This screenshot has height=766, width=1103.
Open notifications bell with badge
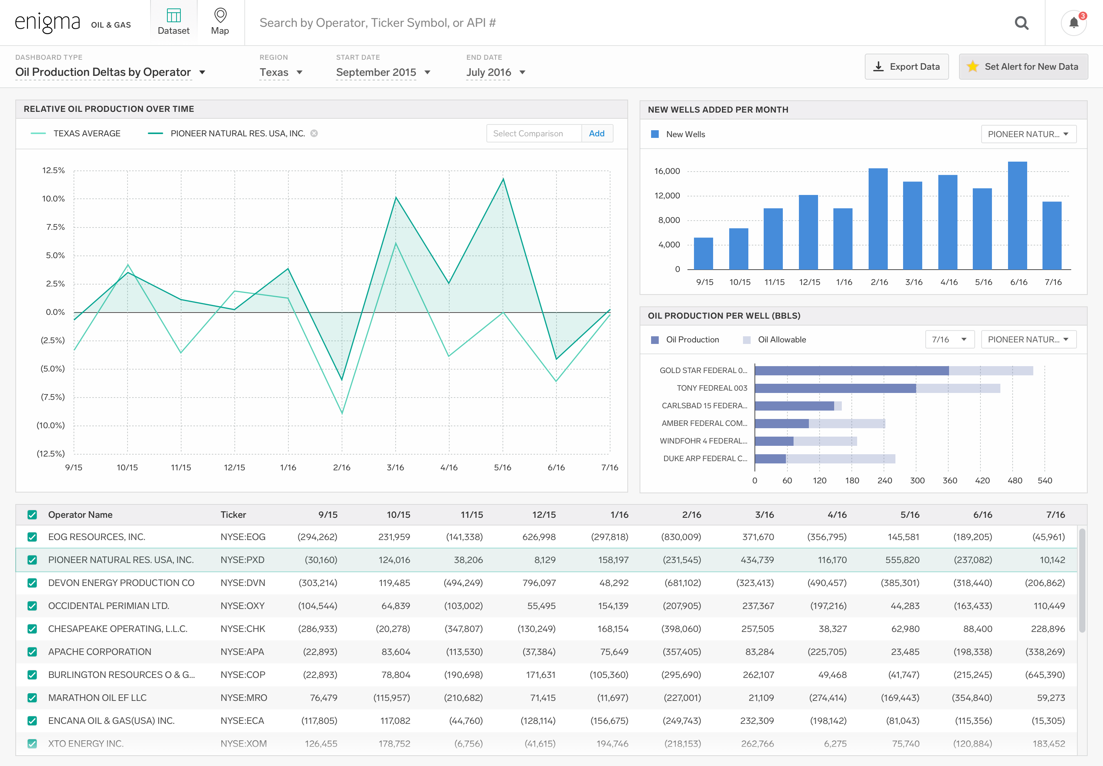(1074, 23)
